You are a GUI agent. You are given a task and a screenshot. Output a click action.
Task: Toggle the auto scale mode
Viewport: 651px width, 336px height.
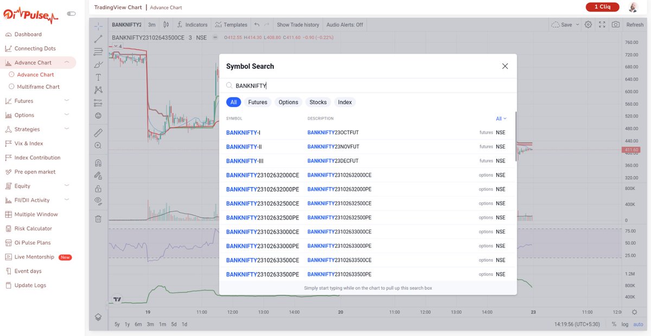click(x=638, y=324)
